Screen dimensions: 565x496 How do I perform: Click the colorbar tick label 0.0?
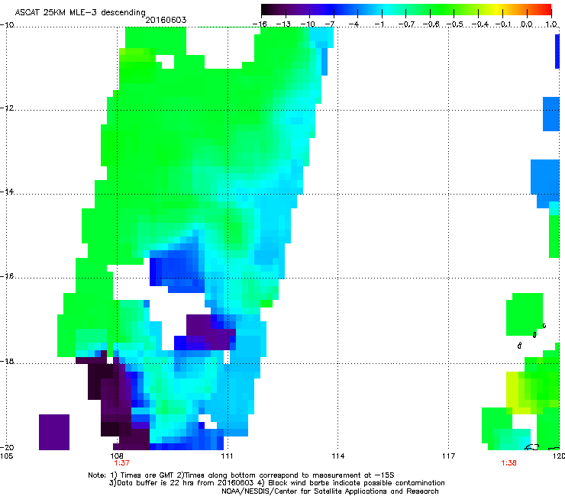[527, 24]
